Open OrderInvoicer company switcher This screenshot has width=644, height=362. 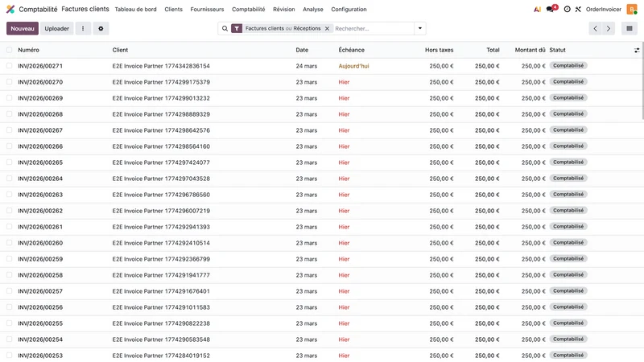pyautogui.click(x=603, y=9)
